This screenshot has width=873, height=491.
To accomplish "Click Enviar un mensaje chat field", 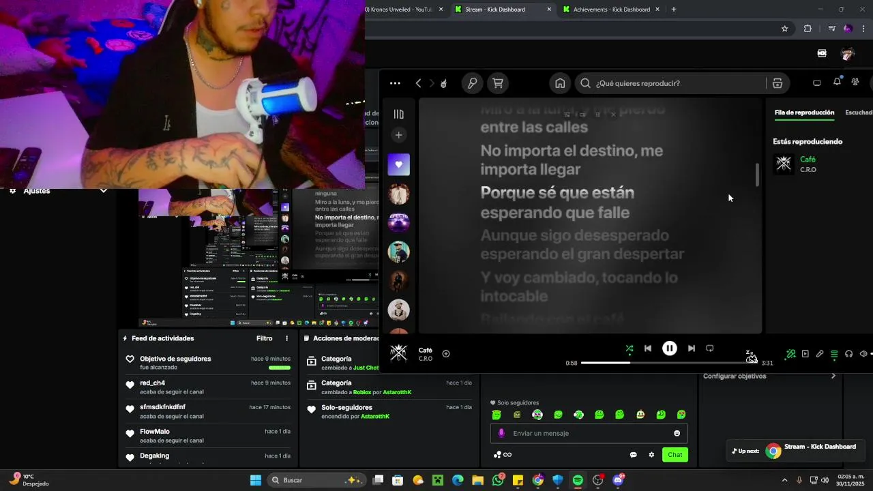I will 589,433.
